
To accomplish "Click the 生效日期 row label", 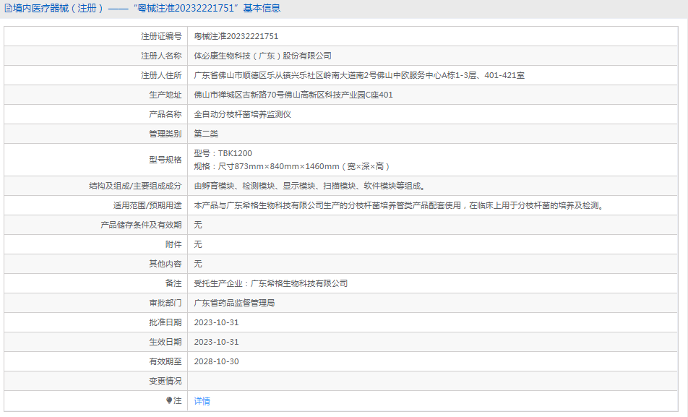I will click(165, 342).
